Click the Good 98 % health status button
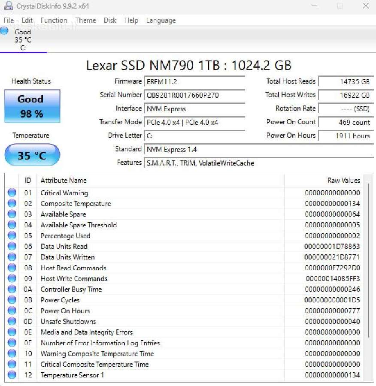 [x=32, y=106]
